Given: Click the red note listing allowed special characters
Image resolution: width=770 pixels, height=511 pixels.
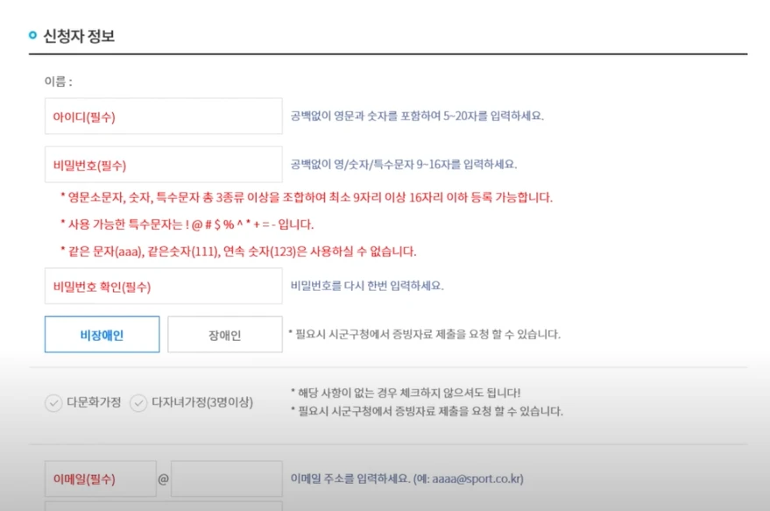Looking at the screenshot, I should (187, 224).
